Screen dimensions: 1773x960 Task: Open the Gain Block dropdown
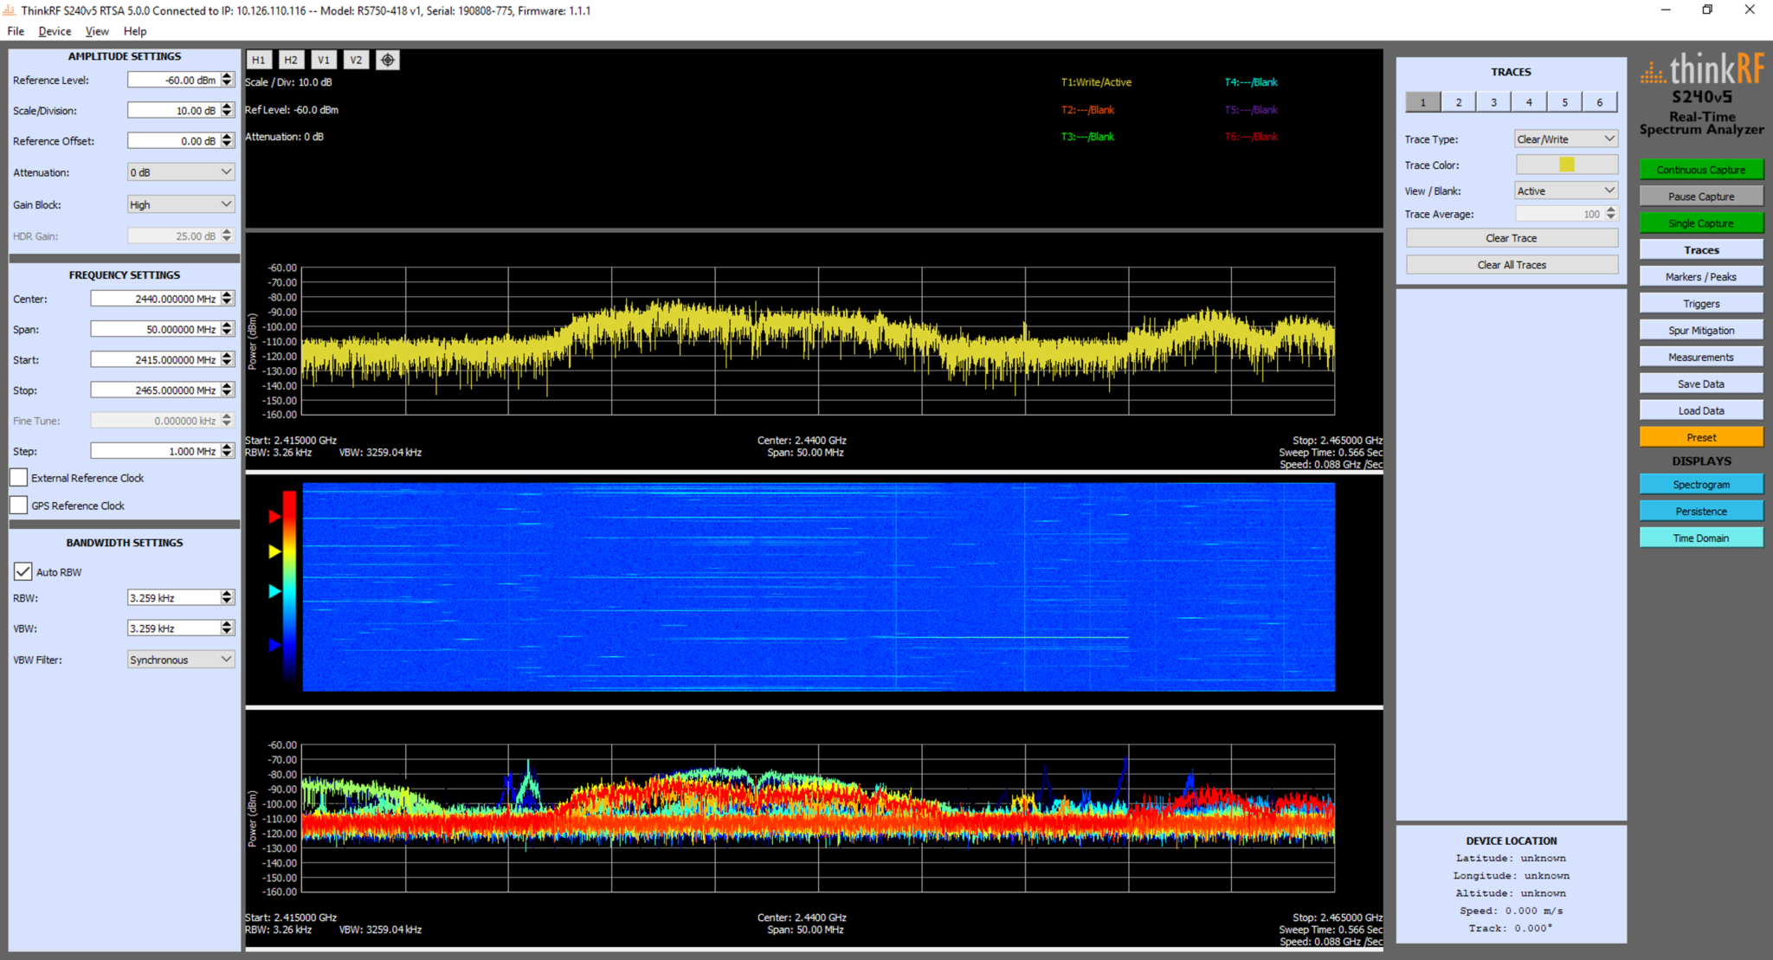180,203
